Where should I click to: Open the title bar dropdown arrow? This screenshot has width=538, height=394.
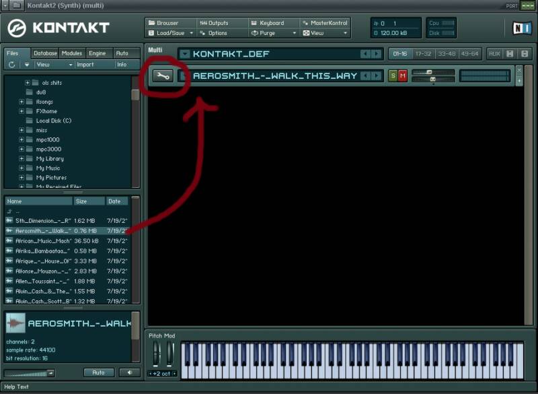click(x=5, y=5)
